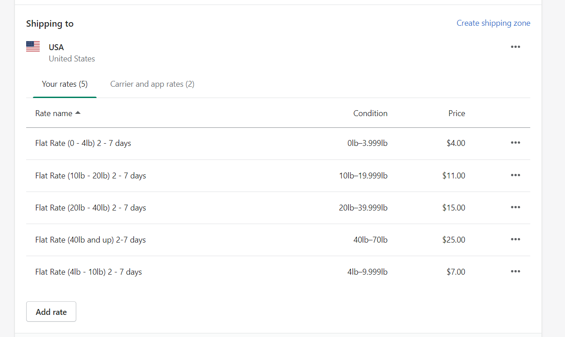Click the Condition column header
The width and height of the screenshot is (565, 337).
tap(370, 113)
